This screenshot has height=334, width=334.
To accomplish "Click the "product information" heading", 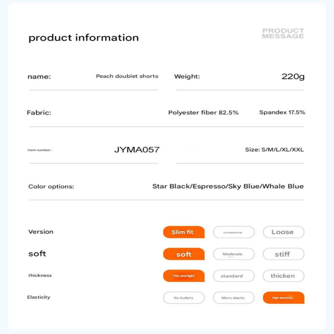I will (83, 38).
